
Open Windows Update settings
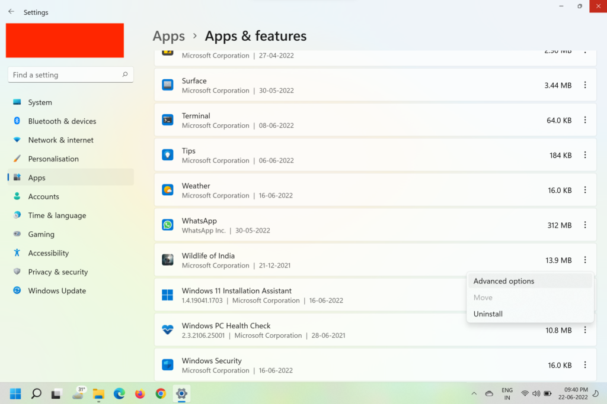(57, 290)
